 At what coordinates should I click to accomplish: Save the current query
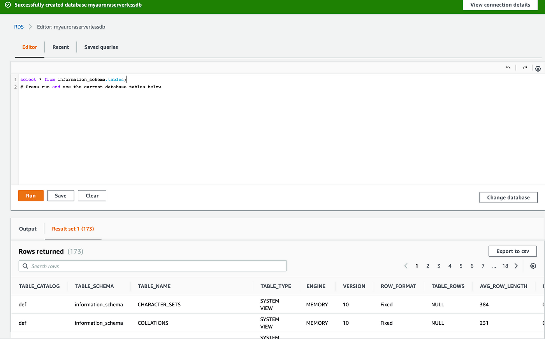pos(61,196)
